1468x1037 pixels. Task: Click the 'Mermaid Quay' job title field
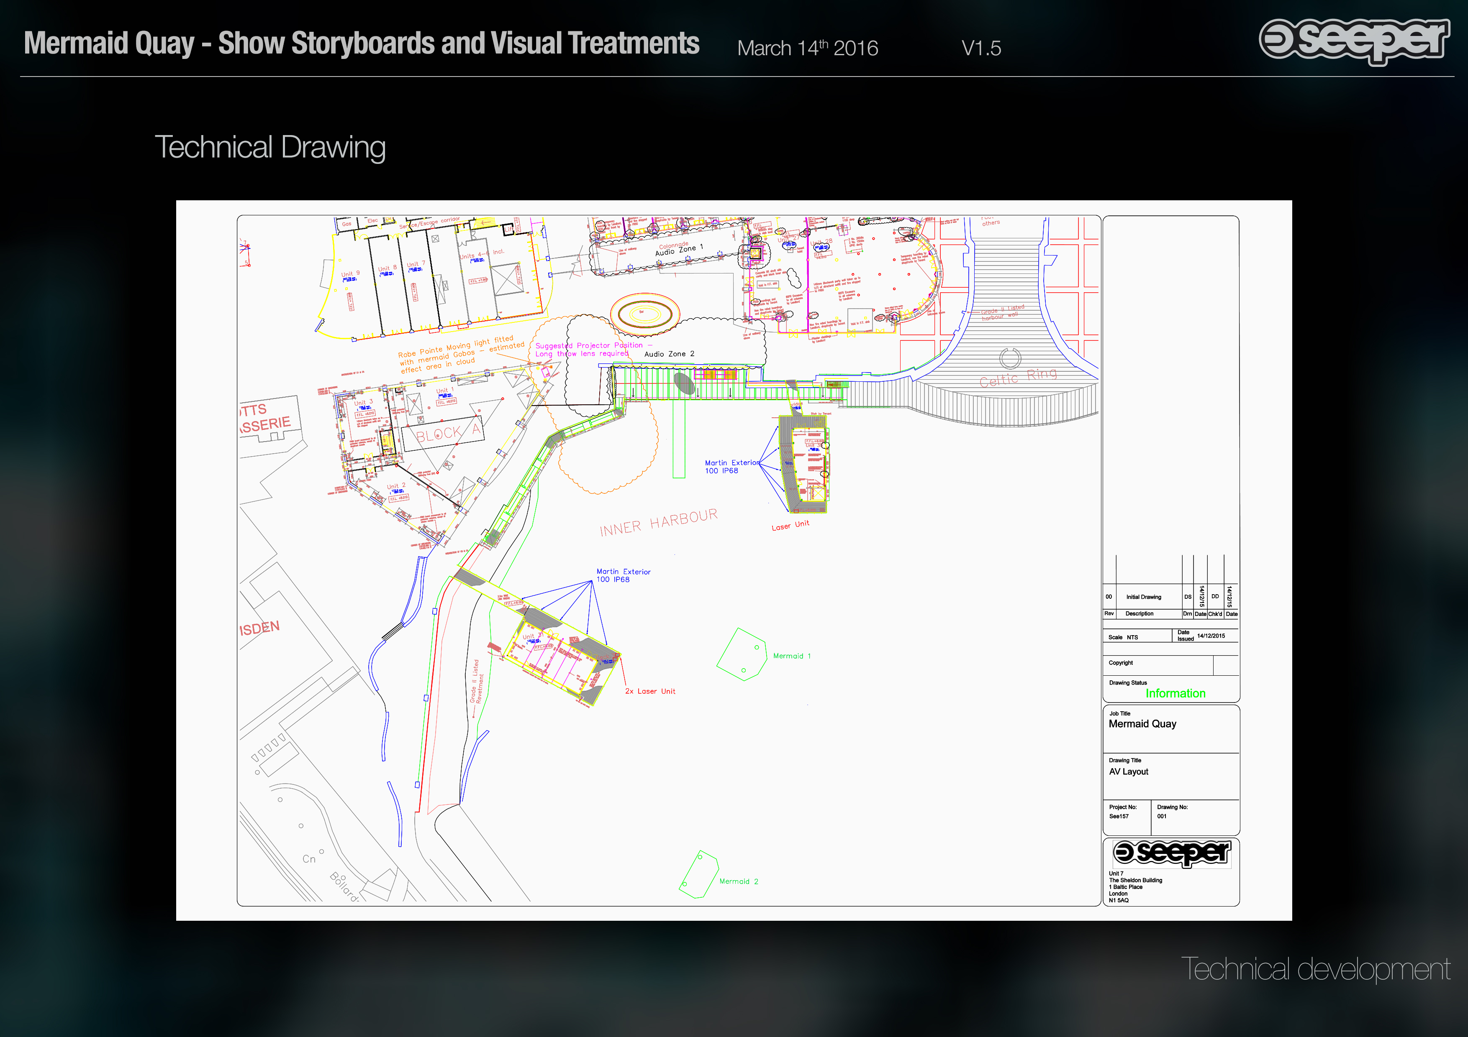1142,724
